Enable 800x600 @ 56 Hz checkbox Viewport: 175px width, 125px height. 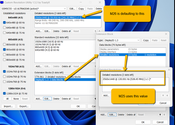coord(4,44)
